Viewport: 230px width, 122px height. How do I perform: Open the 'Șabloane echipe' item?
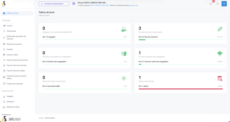pyautogui.click(x=13, y=107)
